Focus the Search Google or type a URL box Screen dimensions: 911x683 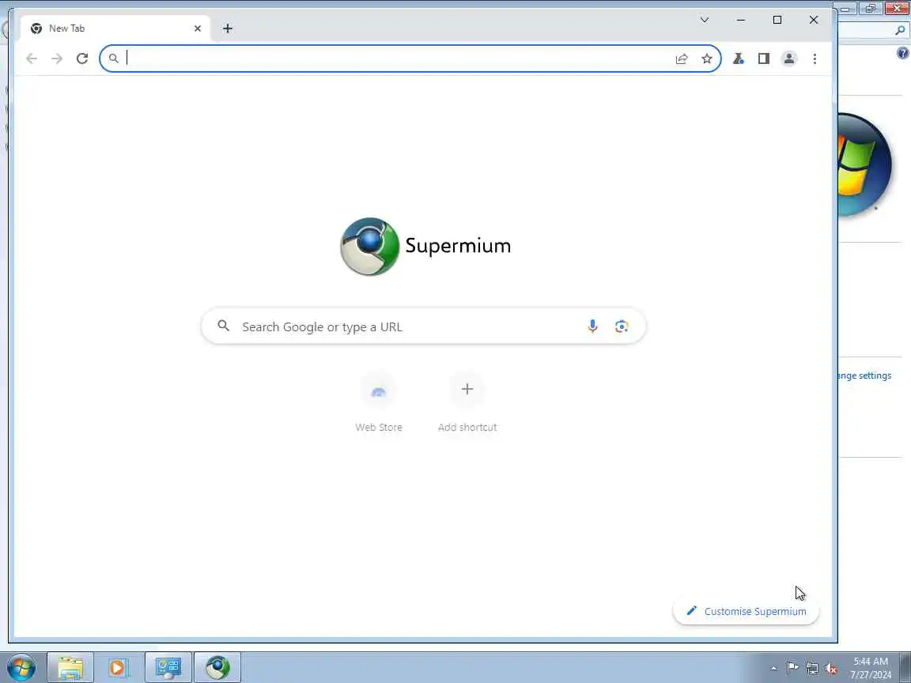click(x=424, y=326)
